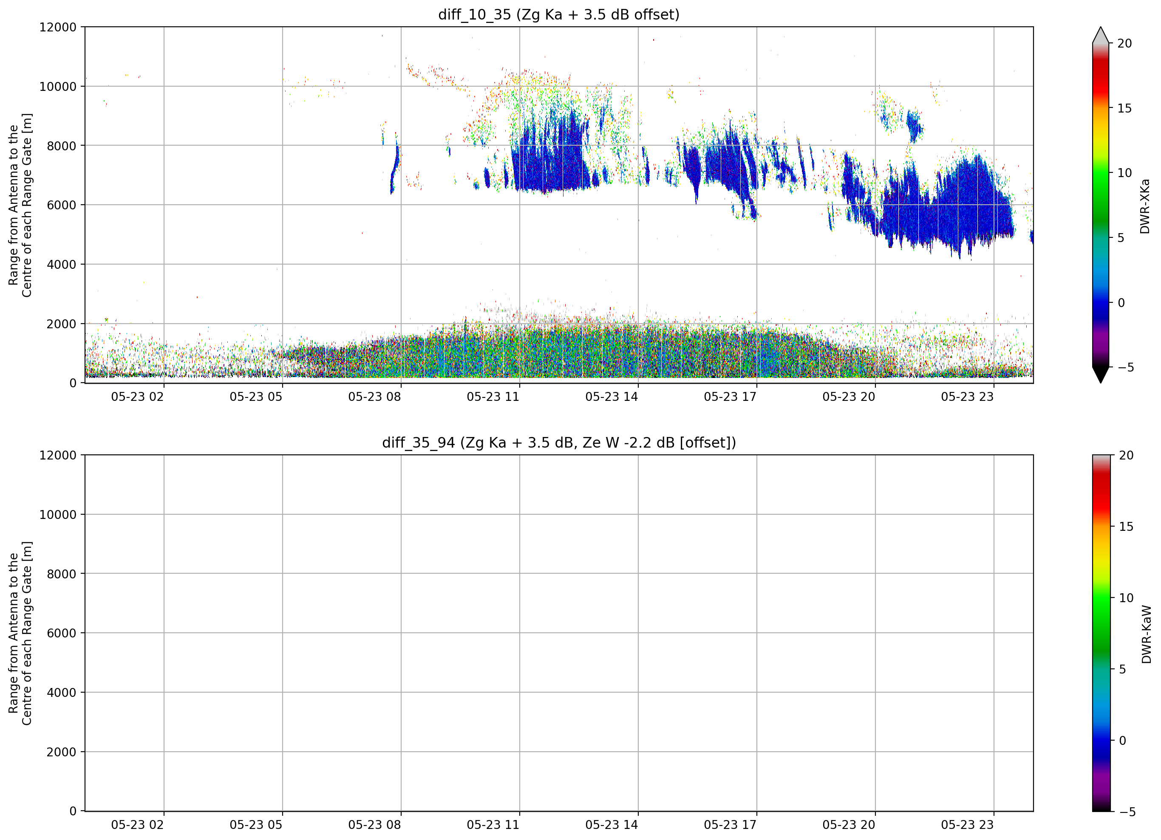Image resolution: width=1161 pixels, height=840 pixels.
Task: Click the 6000 y-axis tick of bottom plot
Action: coord(62,633)
